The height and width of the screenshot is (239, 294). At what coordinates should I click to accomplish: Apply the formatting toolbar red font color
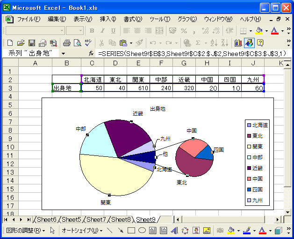(x=274, y=31)
